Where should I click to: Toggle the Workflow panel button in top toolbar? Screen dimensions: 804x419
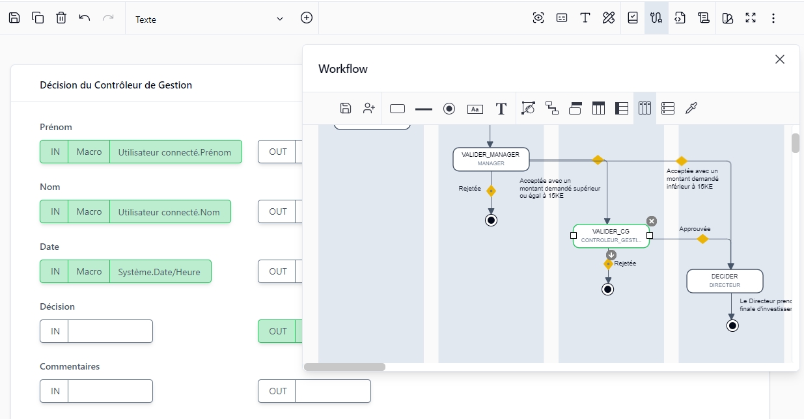coord(656,18)
